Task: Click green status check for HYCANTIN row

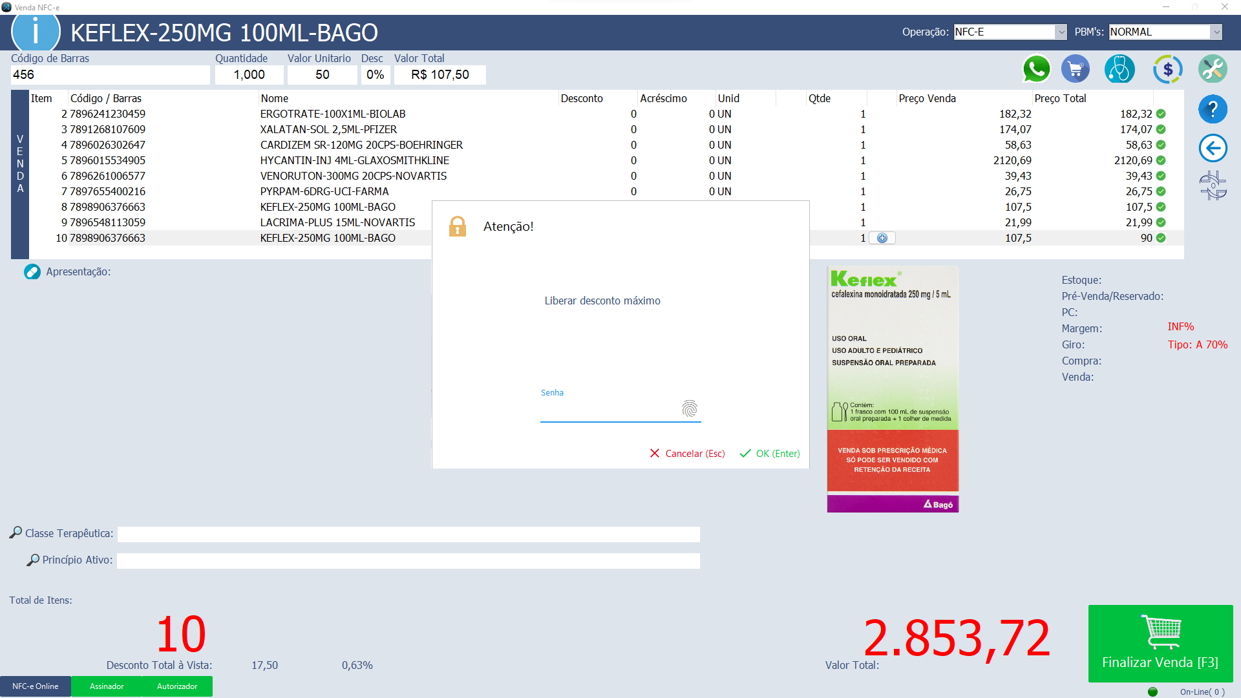Action: (x=1161, y=160)
